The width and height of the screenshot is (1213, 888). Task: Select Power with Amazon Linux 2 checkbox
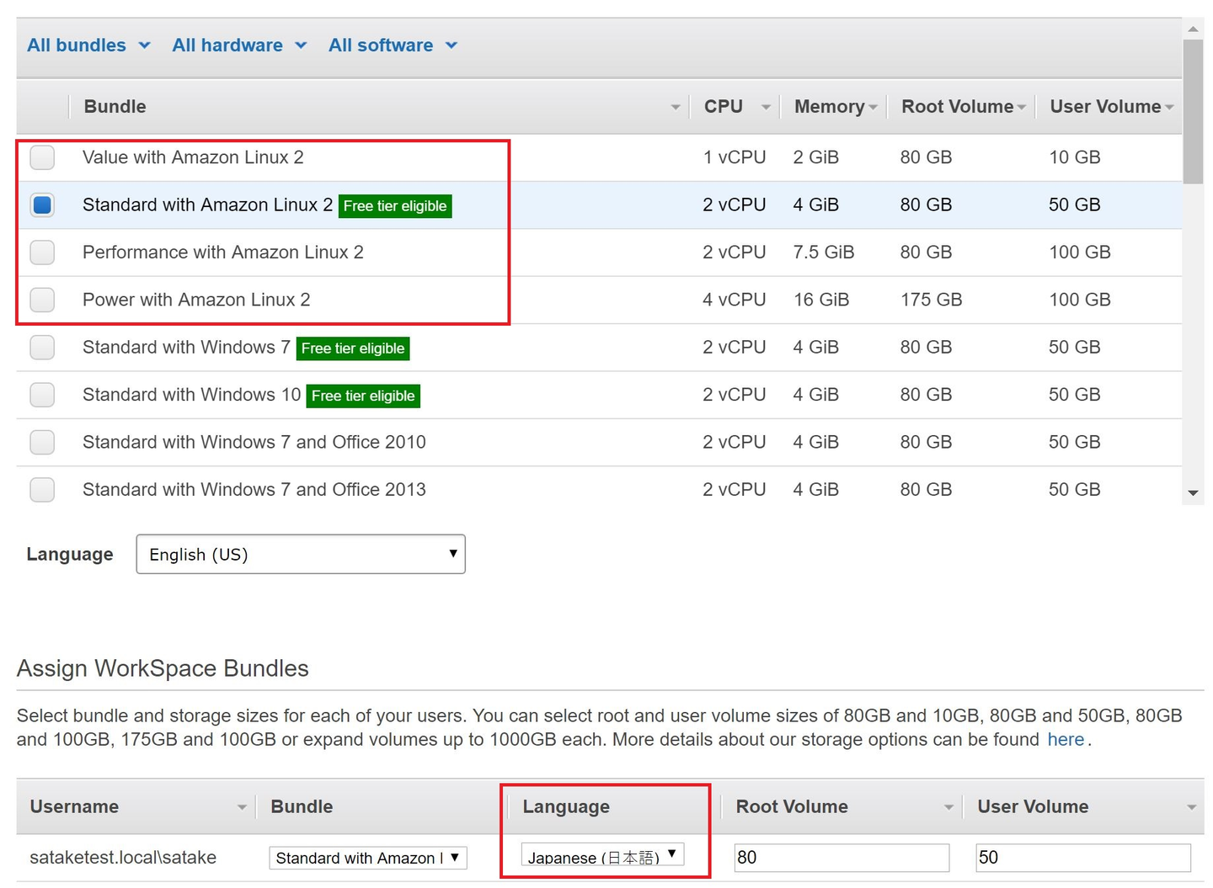pos(42,300)
